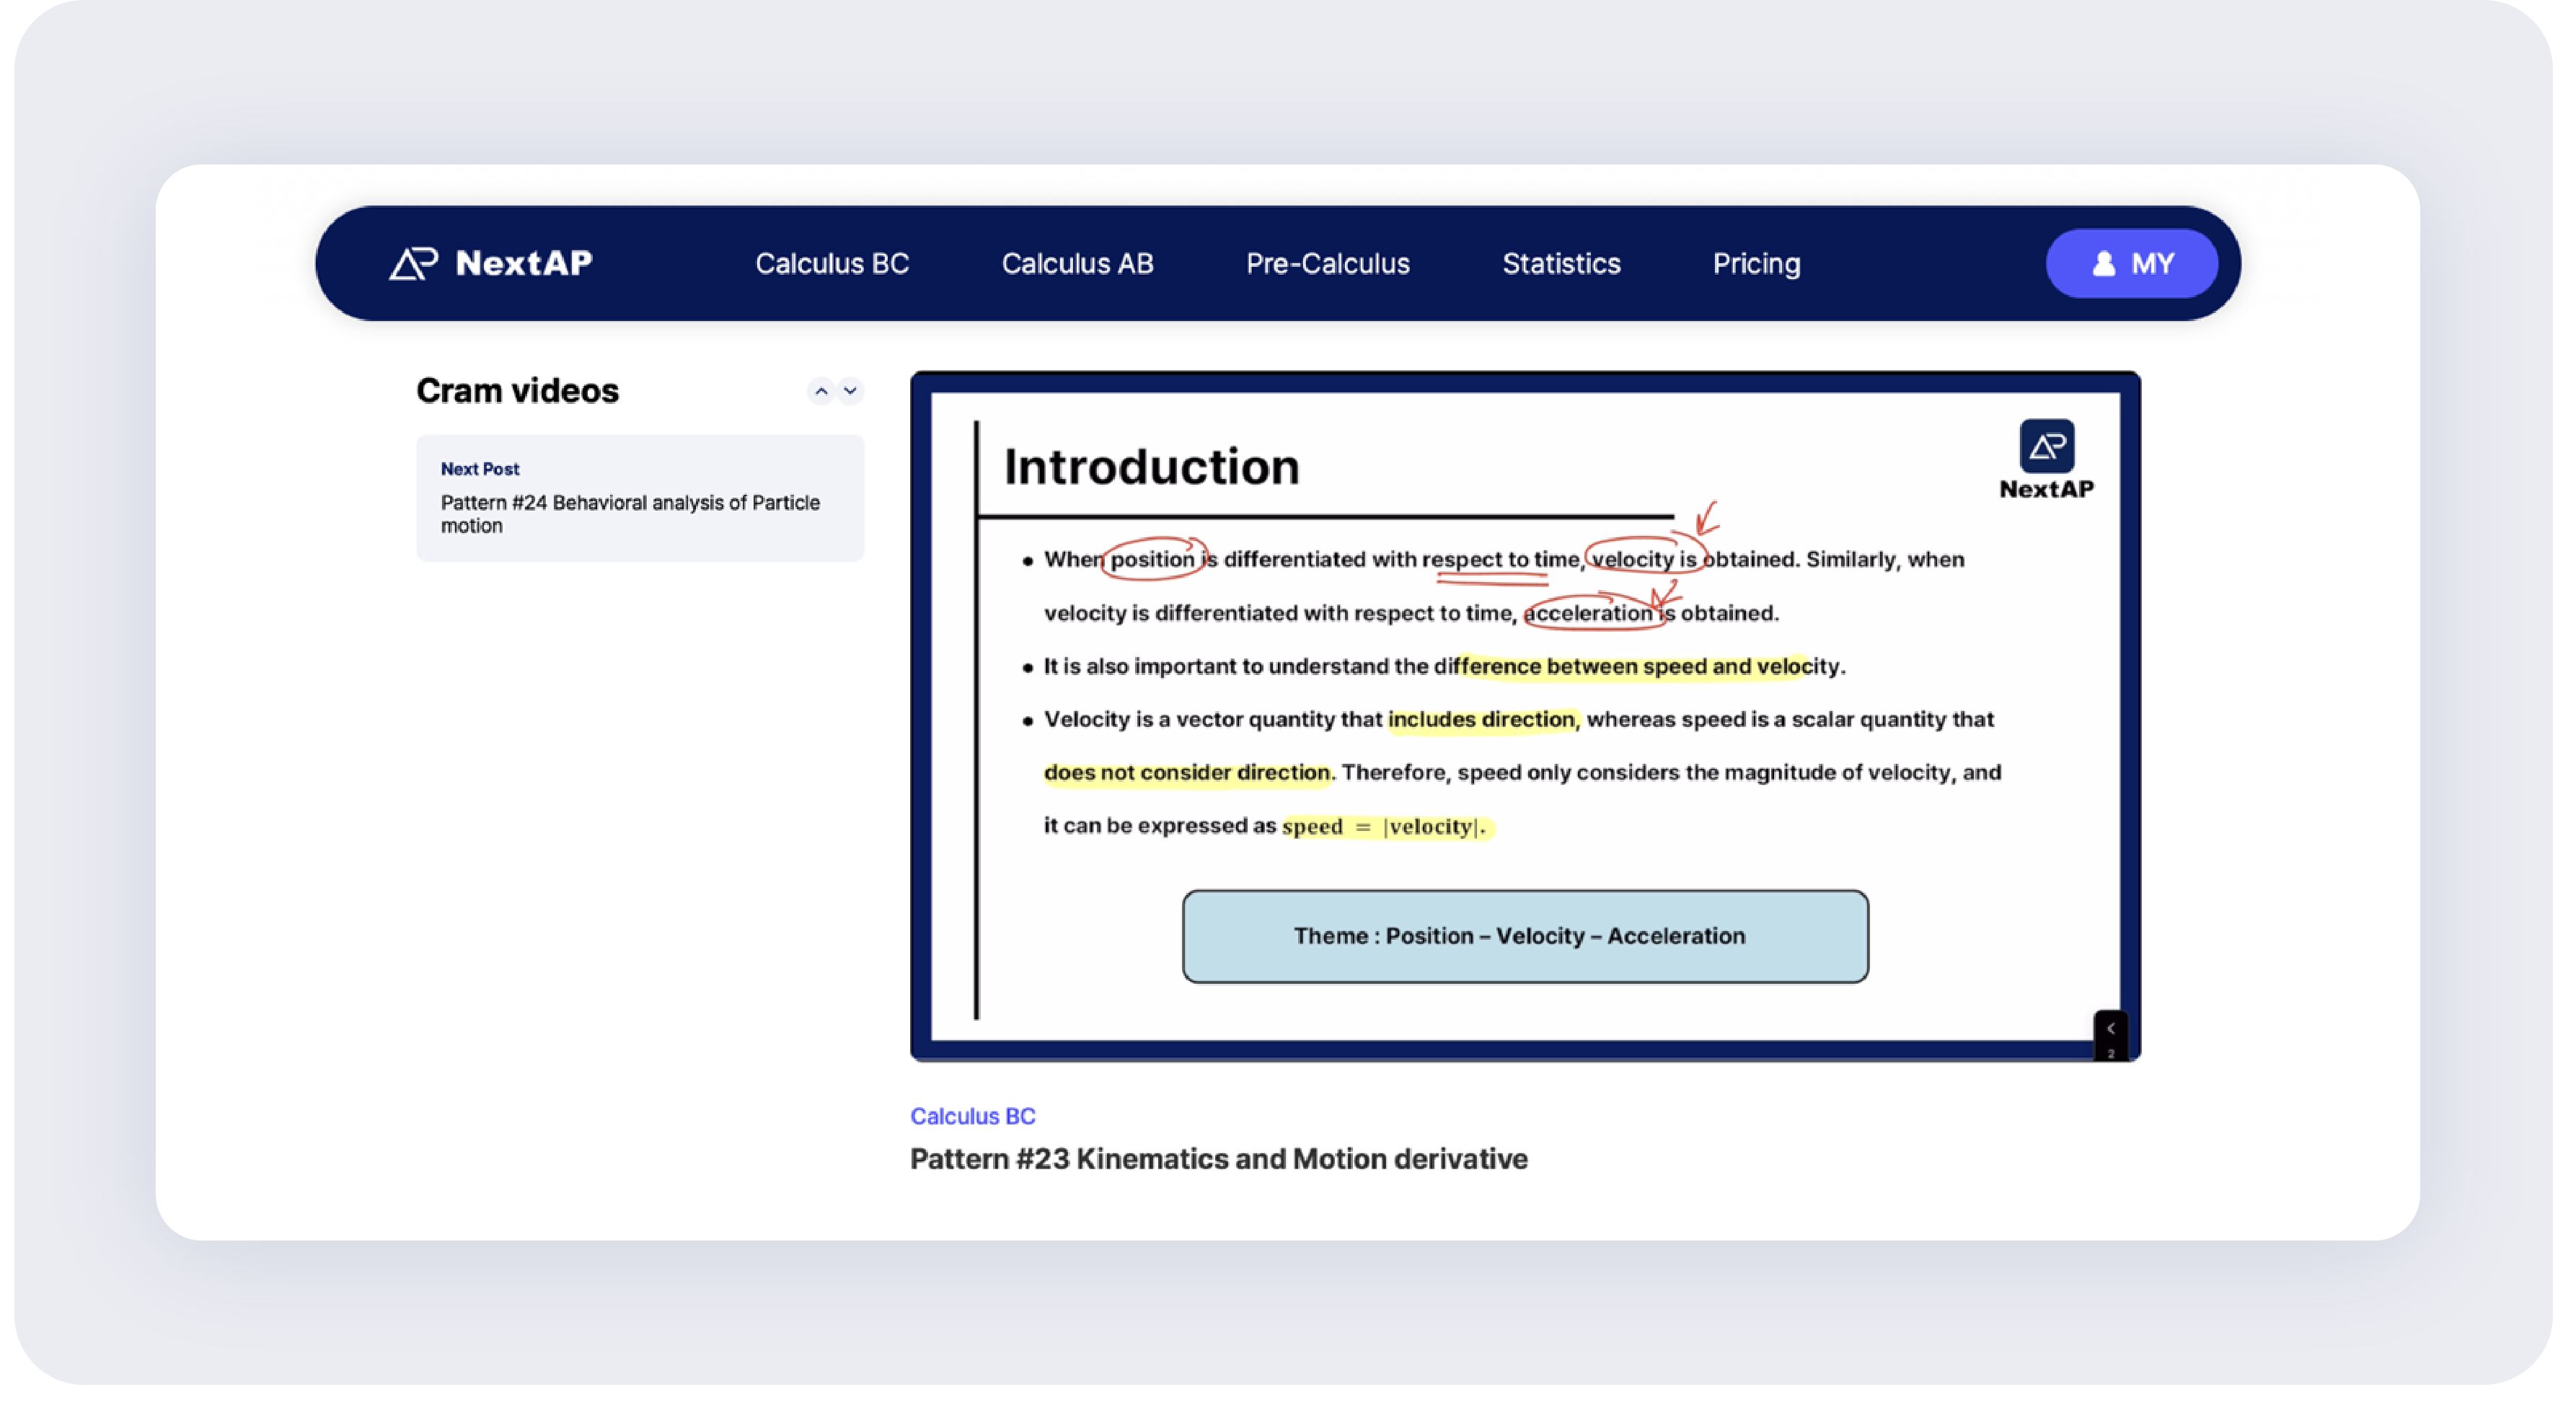Click the MY account button
The width and height of the screenshot is (2576, 1405).
(2131, 264)
